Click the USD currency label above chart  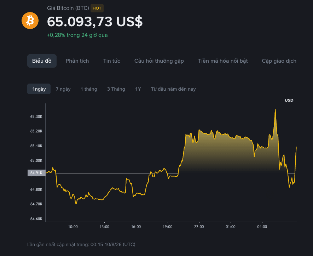pos(289,100)
